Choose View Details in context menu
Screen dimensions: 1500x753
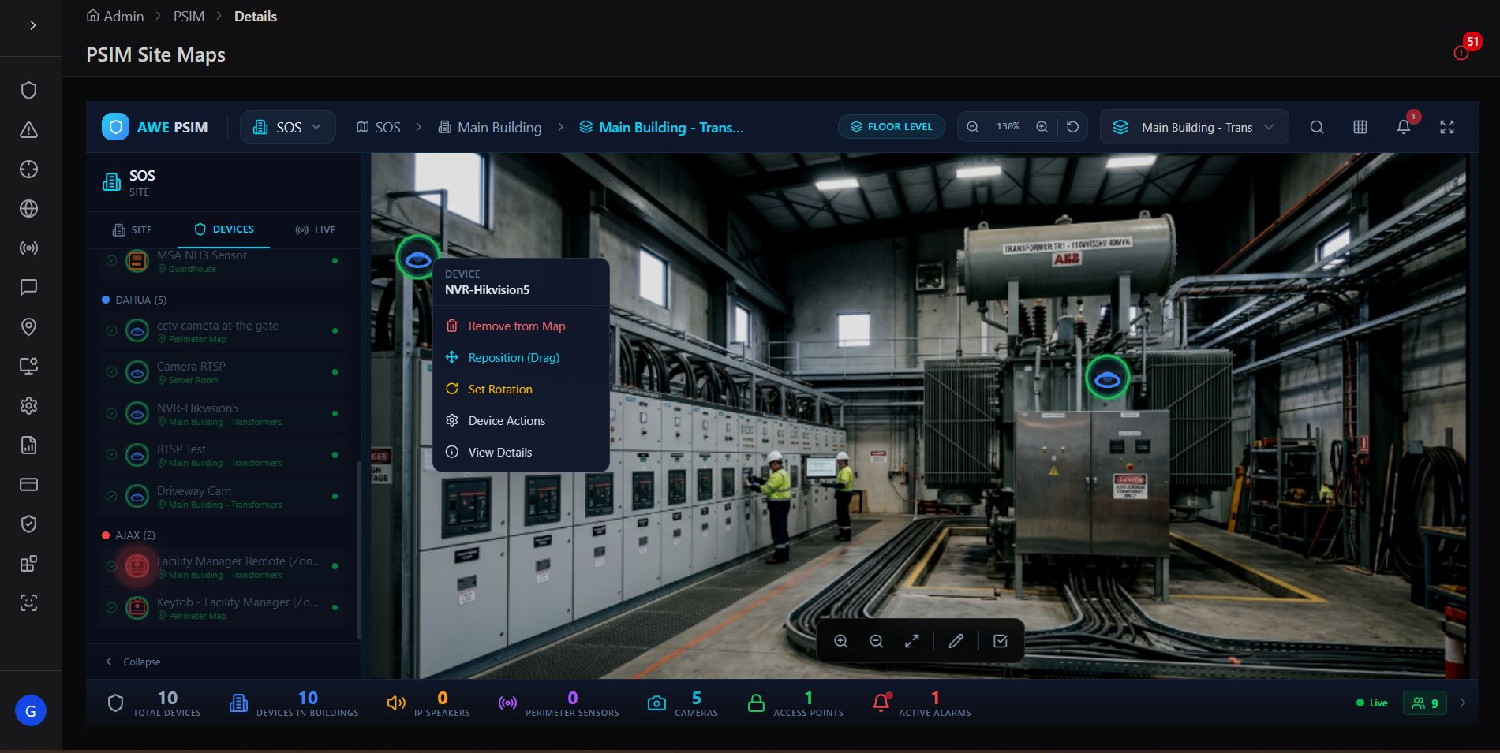click(x=521, y=452)
